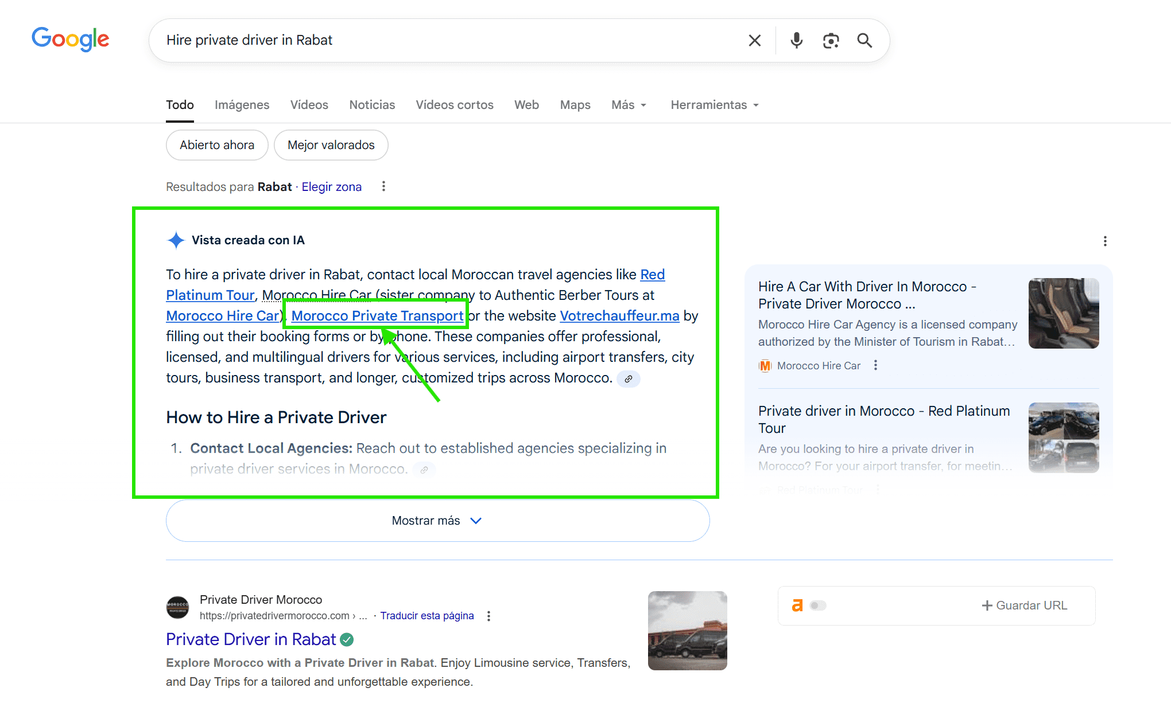The width and height of the screenshot is (1171, 711).
Task: Switch to the Noticias tab
Action: click(x=372, y=105)
